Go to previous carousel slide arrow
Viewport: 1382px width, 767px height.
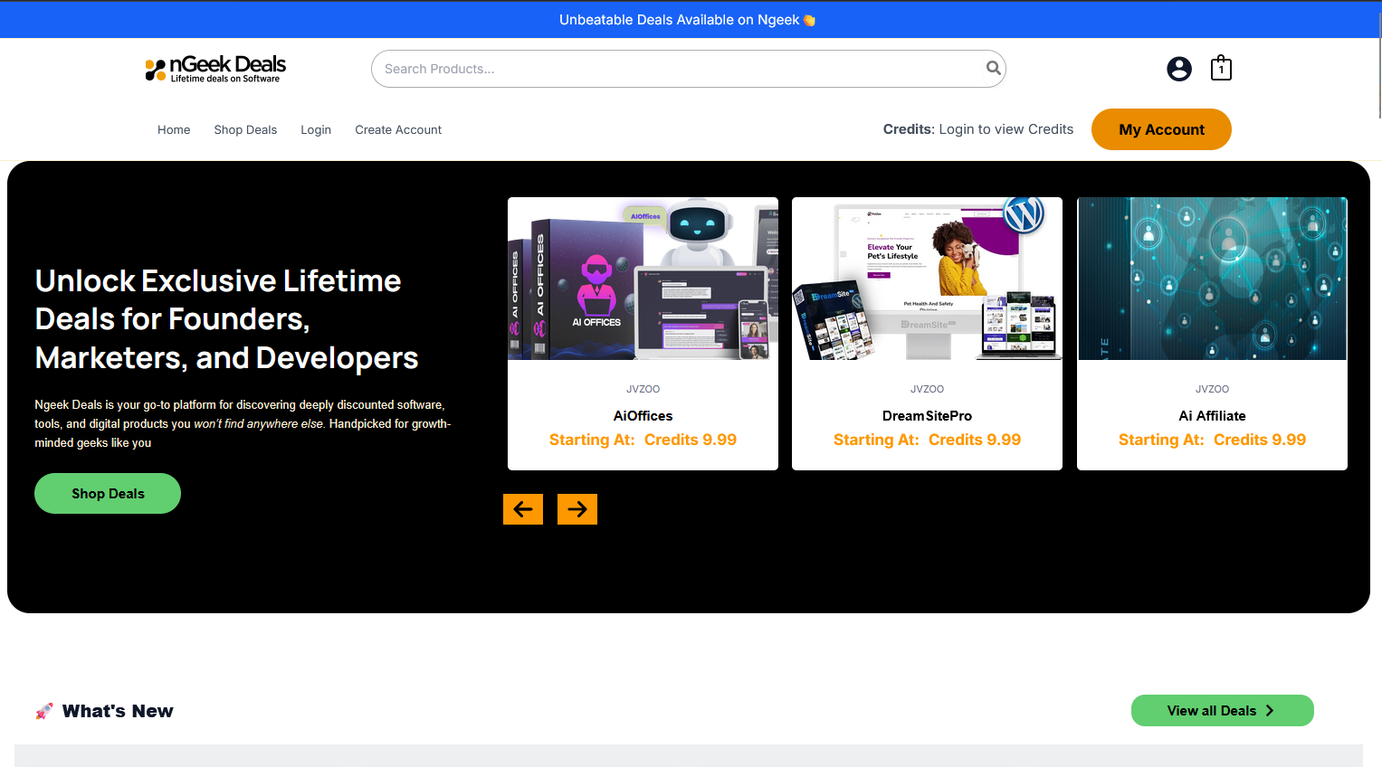click(523, 509)
